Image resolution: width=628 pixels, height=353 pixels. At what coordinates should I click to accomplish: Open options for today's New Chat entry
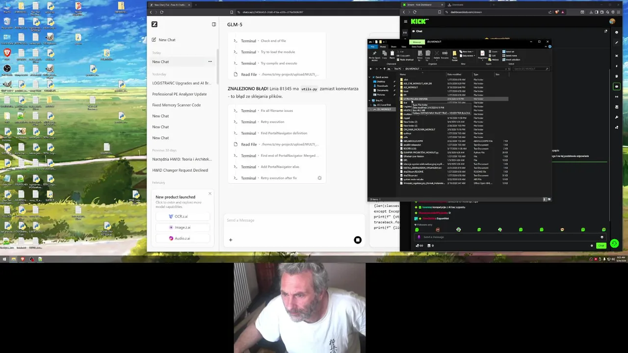(210, 62)
